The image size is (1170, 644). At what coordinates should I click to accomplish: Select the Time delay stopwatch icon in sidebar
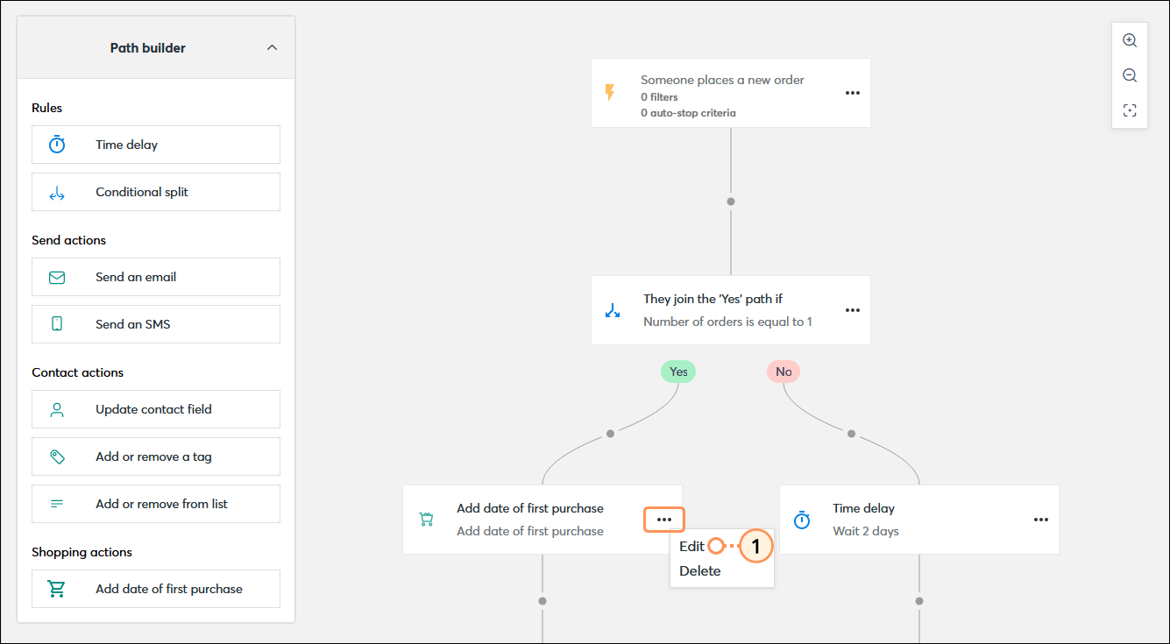point(56,145)
